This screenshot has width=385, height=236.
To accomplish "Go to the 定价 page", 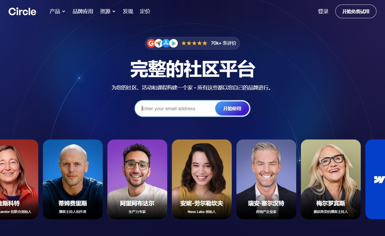I will 145,11.
